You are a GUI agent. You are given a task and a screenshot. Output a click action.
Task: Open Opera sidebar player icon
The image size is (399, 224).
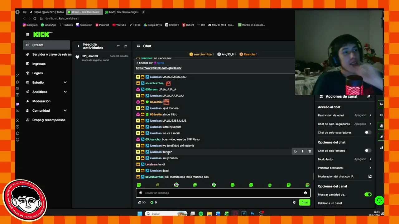(17, 120)
